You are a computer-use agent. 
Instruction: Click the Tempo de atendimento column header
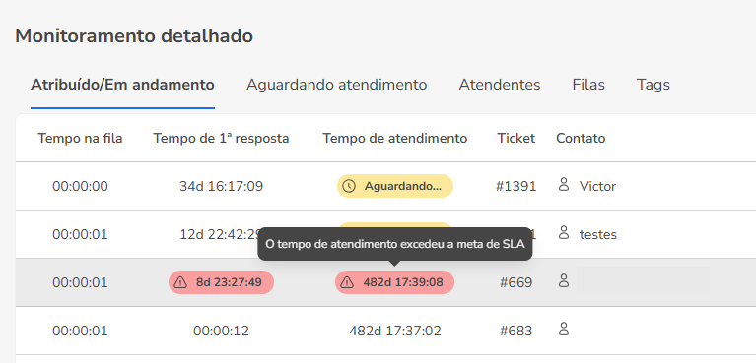395,139
